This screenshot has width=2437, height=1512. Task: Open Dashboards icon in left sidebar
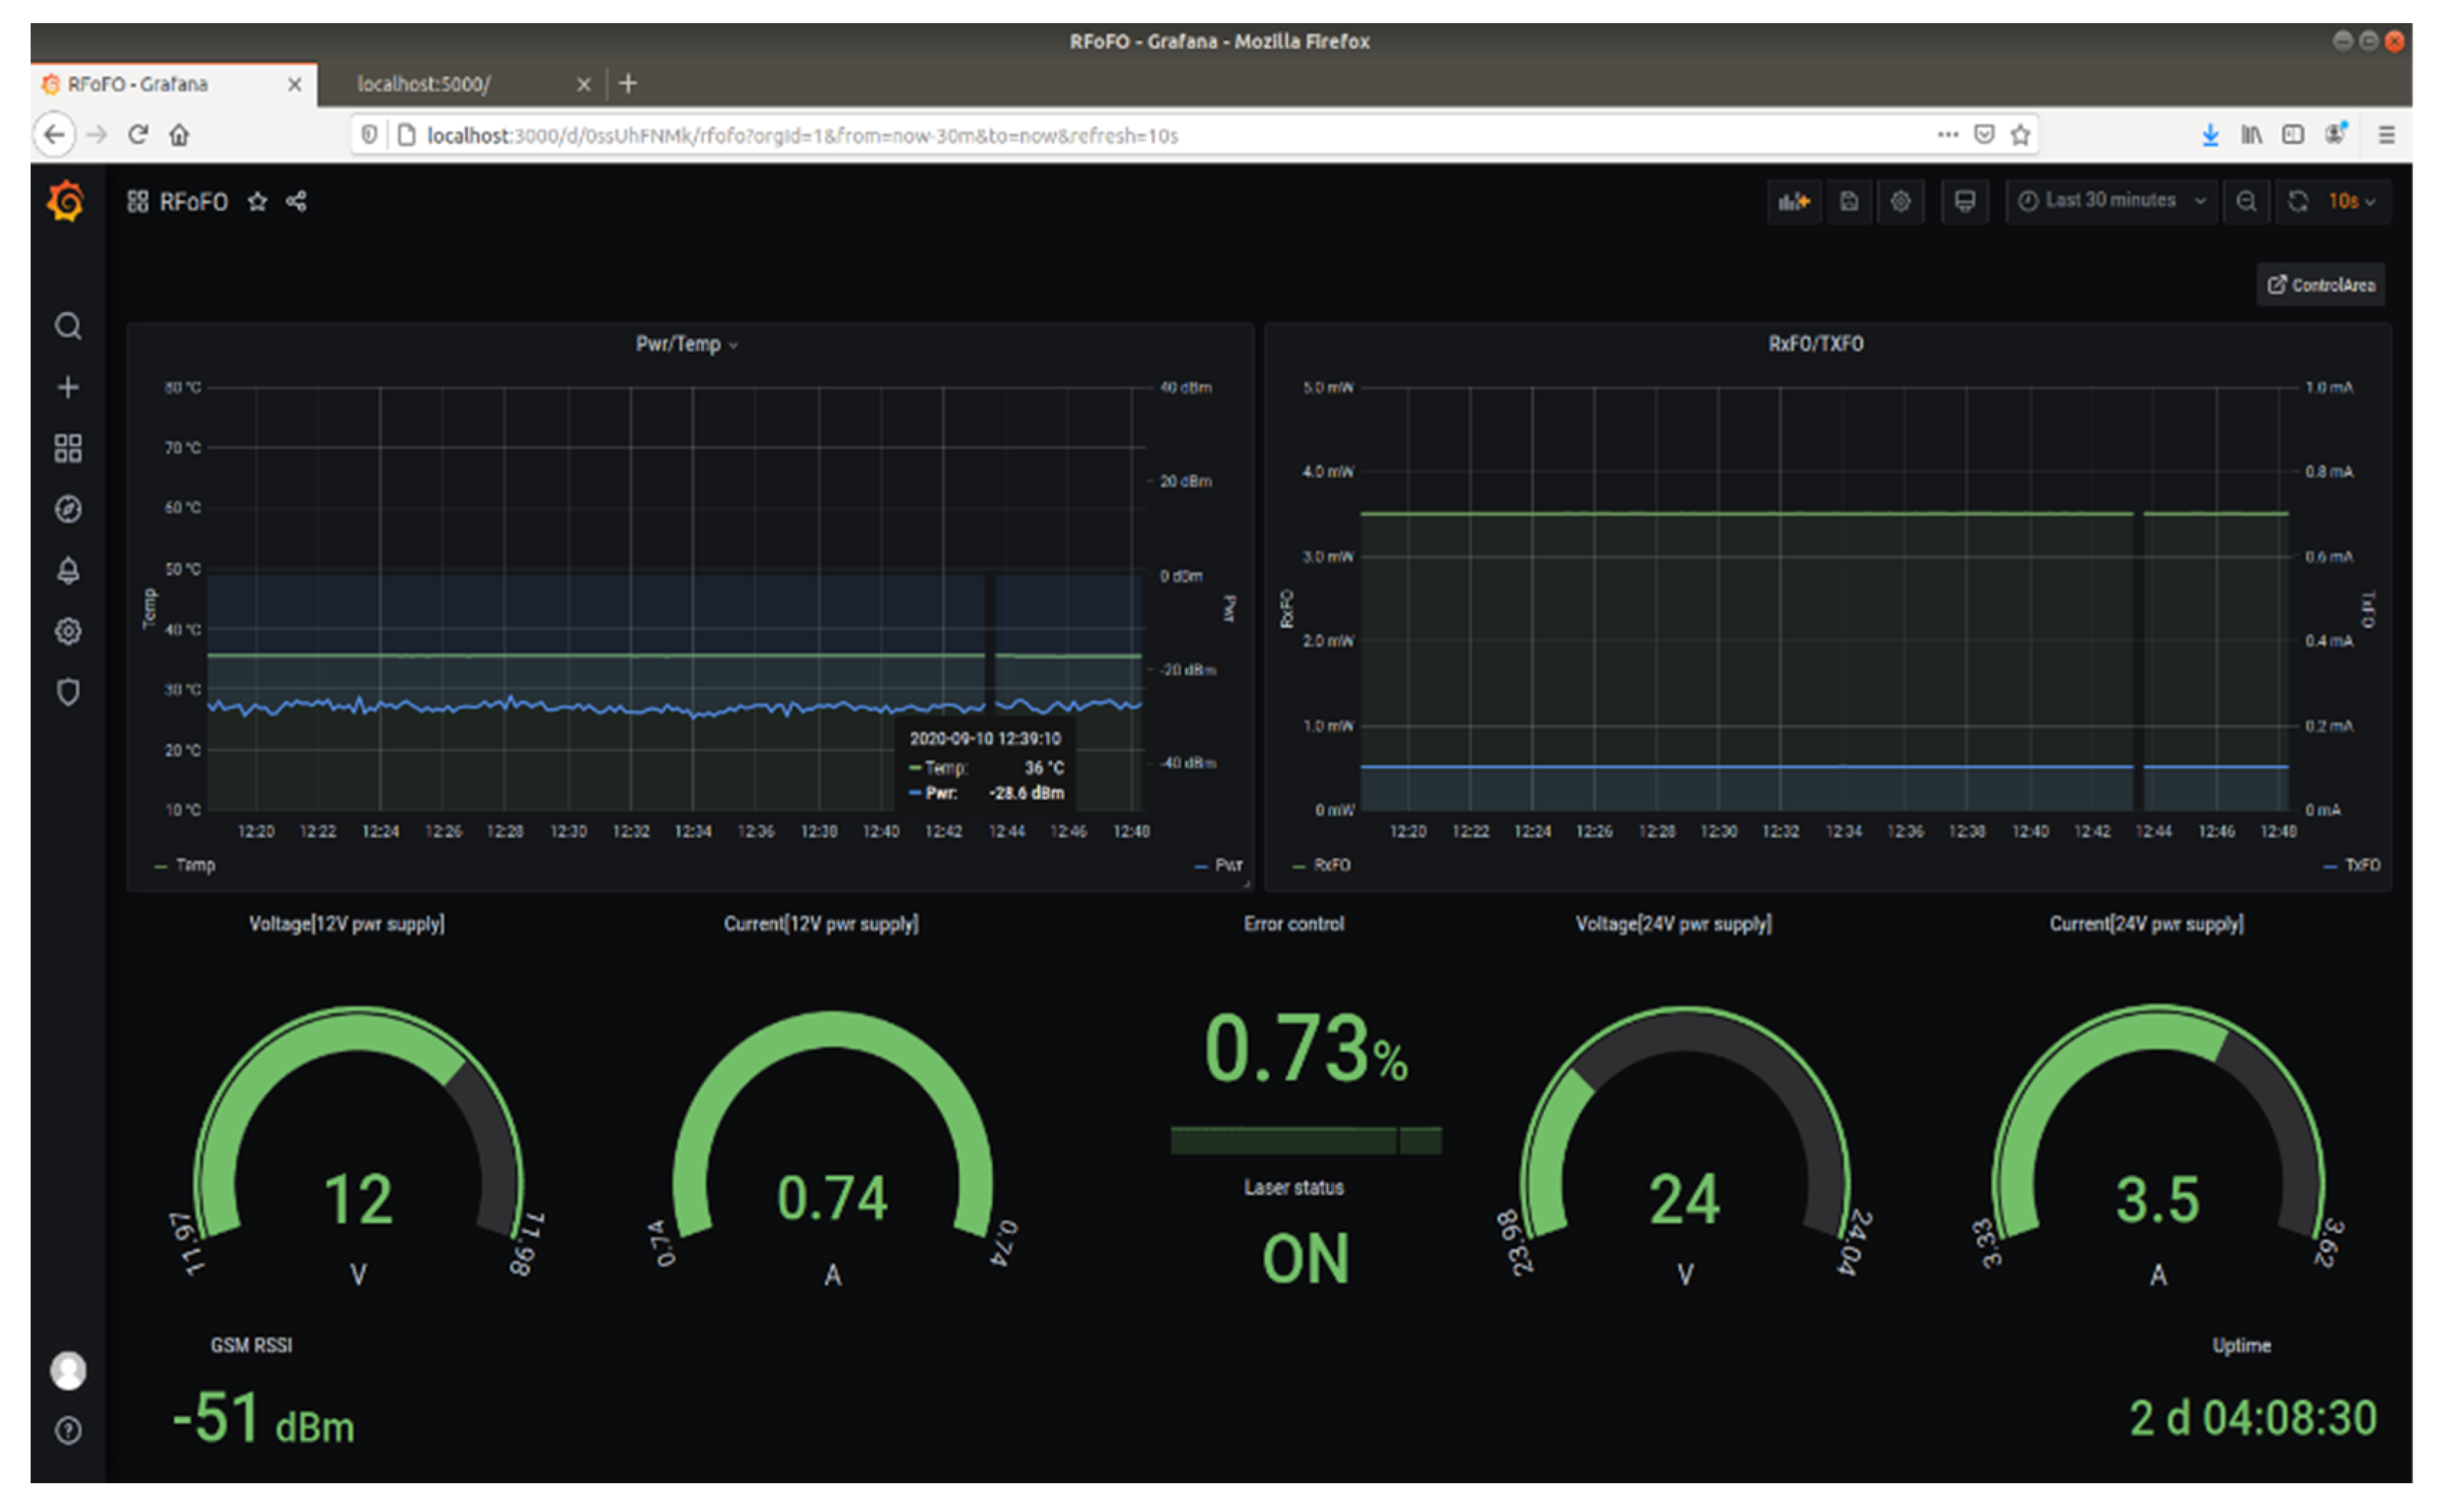(67, 448)
